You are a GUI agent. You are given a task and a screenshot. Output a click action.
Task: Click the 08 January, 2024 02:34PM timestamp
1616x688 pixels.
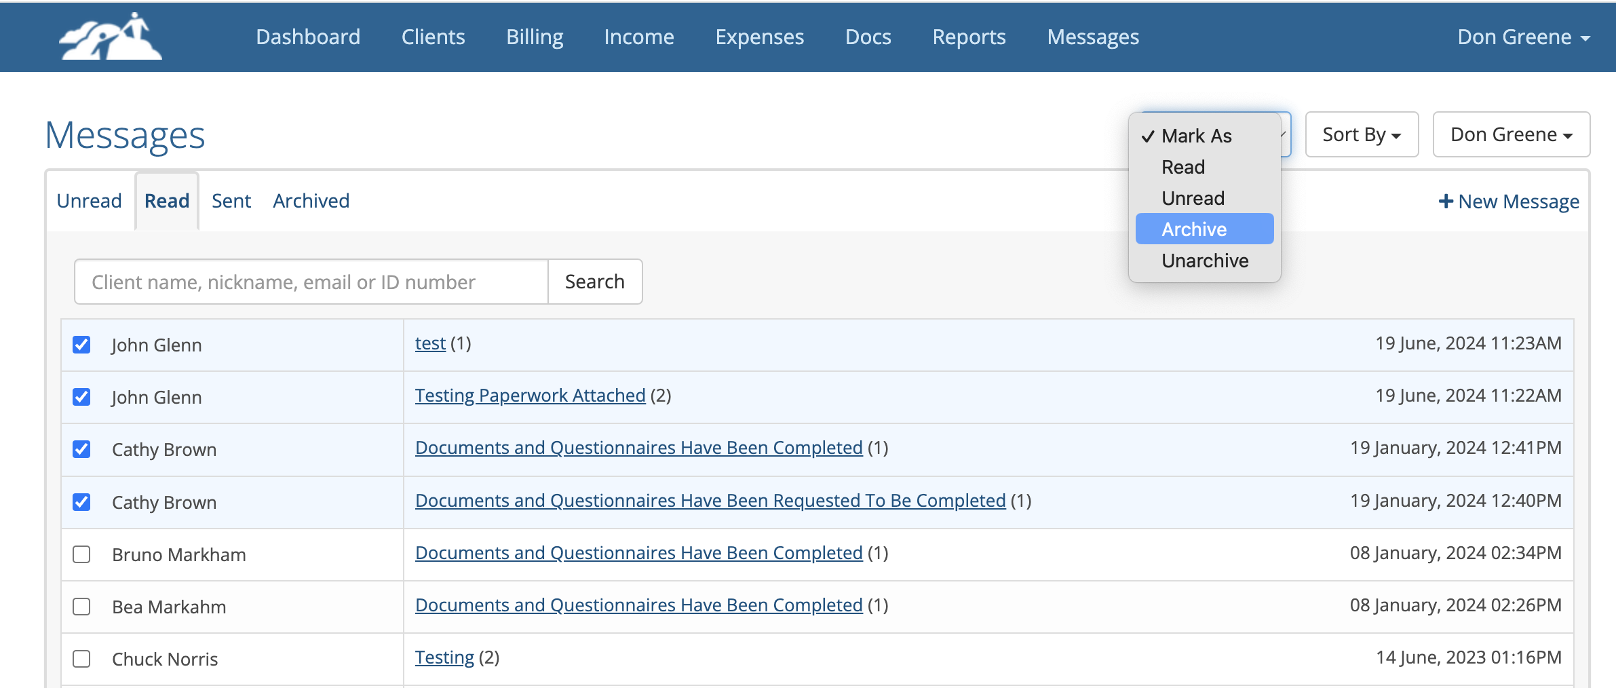click(1455, 553)
